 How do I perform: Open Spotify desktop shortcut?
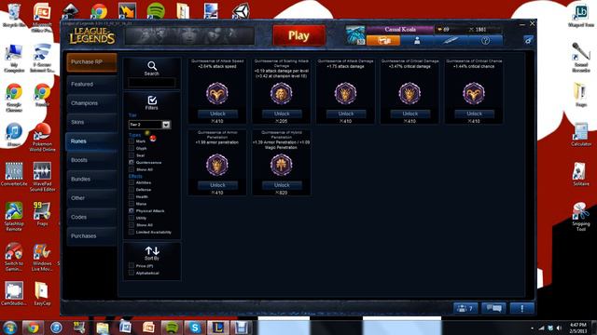pos(156,10)
